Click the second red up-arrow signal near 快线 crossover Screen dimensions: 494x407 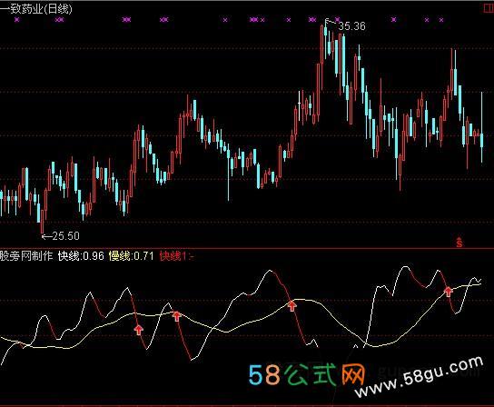pos(177,316)
